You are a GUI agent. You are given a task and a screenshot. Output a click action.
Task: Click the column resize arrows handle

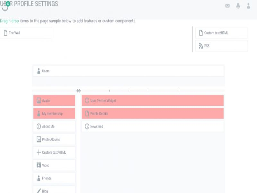pyautogui.click(x=79, y=91)
